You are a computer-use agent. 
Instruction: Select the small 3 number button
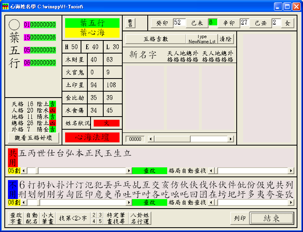coord(100,215)
